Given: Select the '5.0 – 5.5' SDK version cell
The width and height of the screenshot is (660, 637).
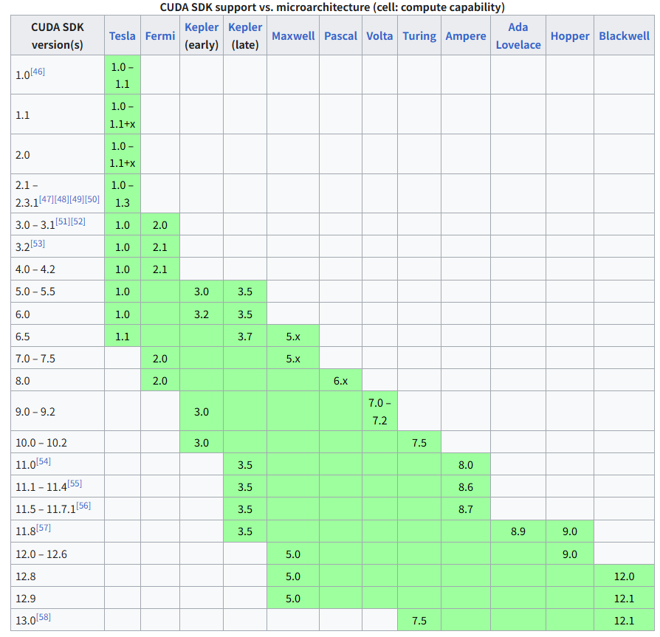Looking at the screenshot, I should click(x=58, y=292).
